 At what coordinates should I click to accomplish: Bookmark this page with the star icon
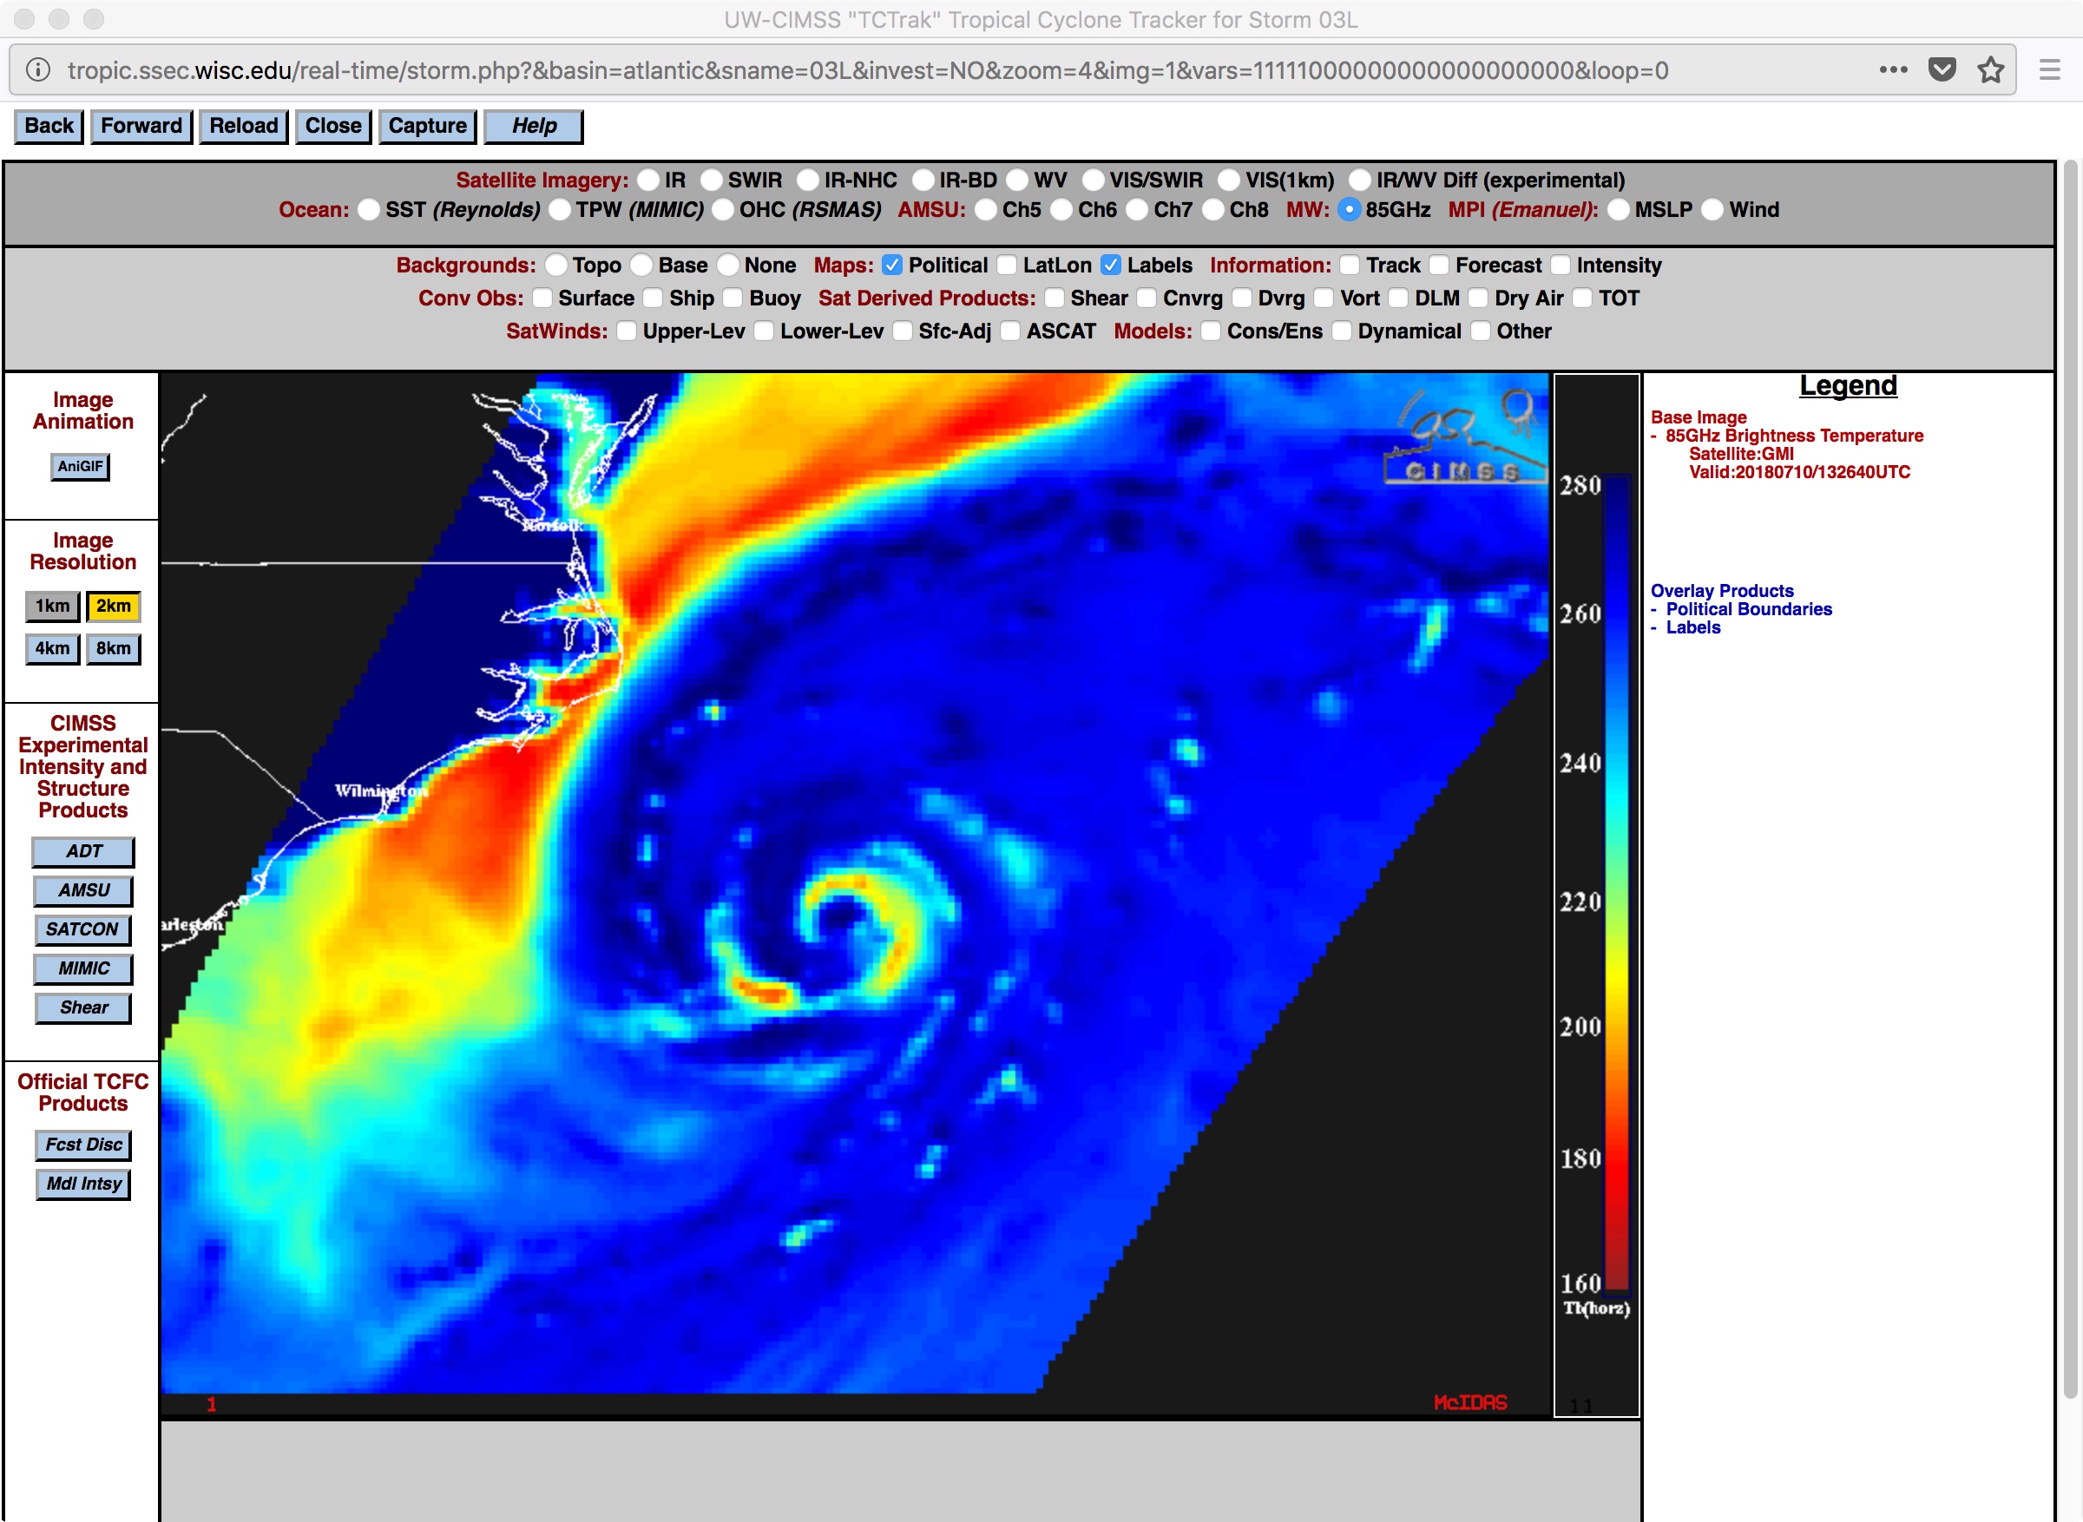tap(1991, 70)
